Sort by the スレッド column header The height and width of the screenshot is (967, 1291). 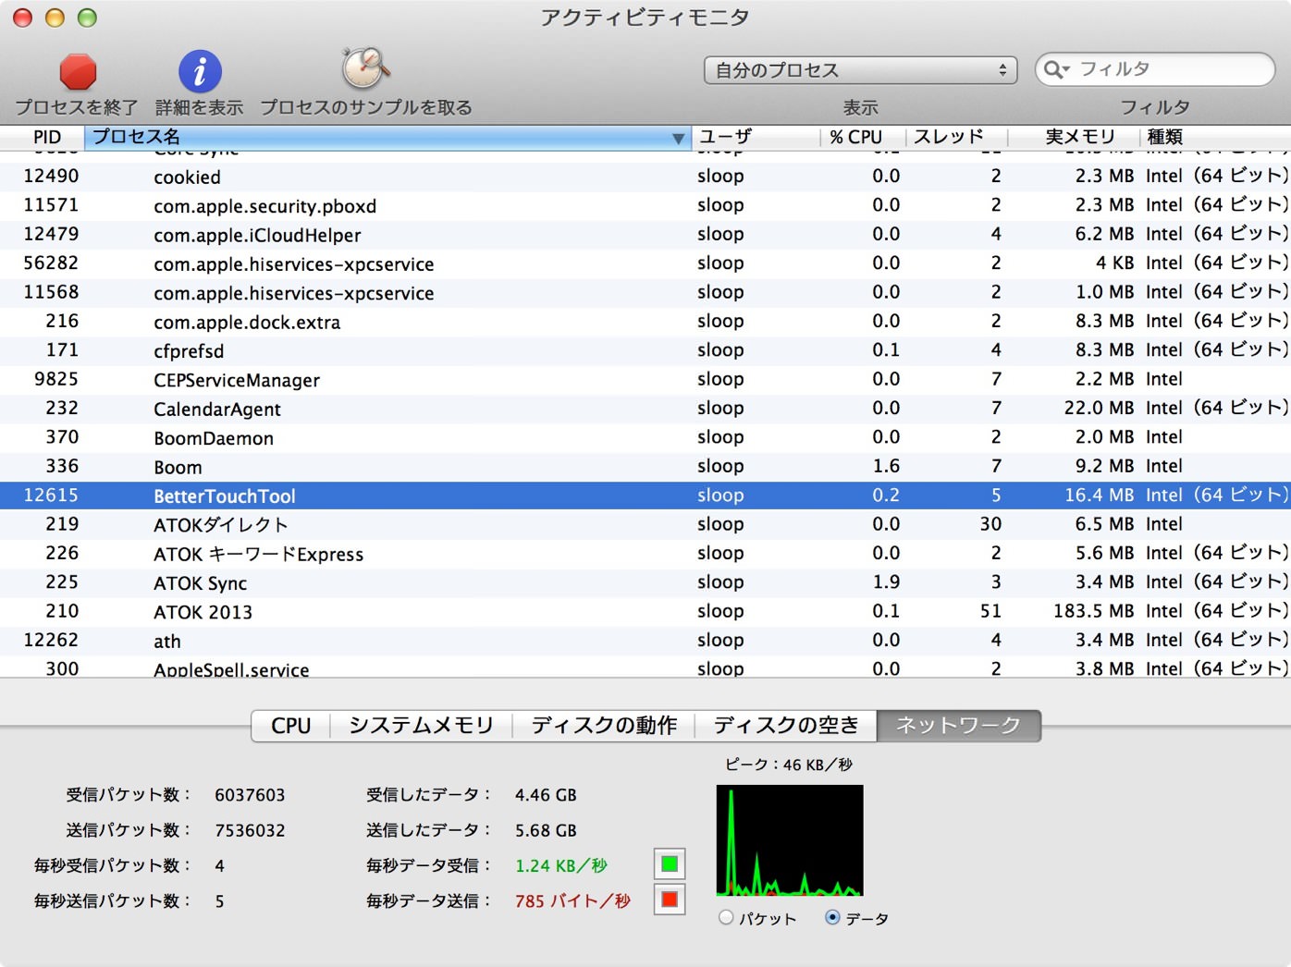pos(956,137)
